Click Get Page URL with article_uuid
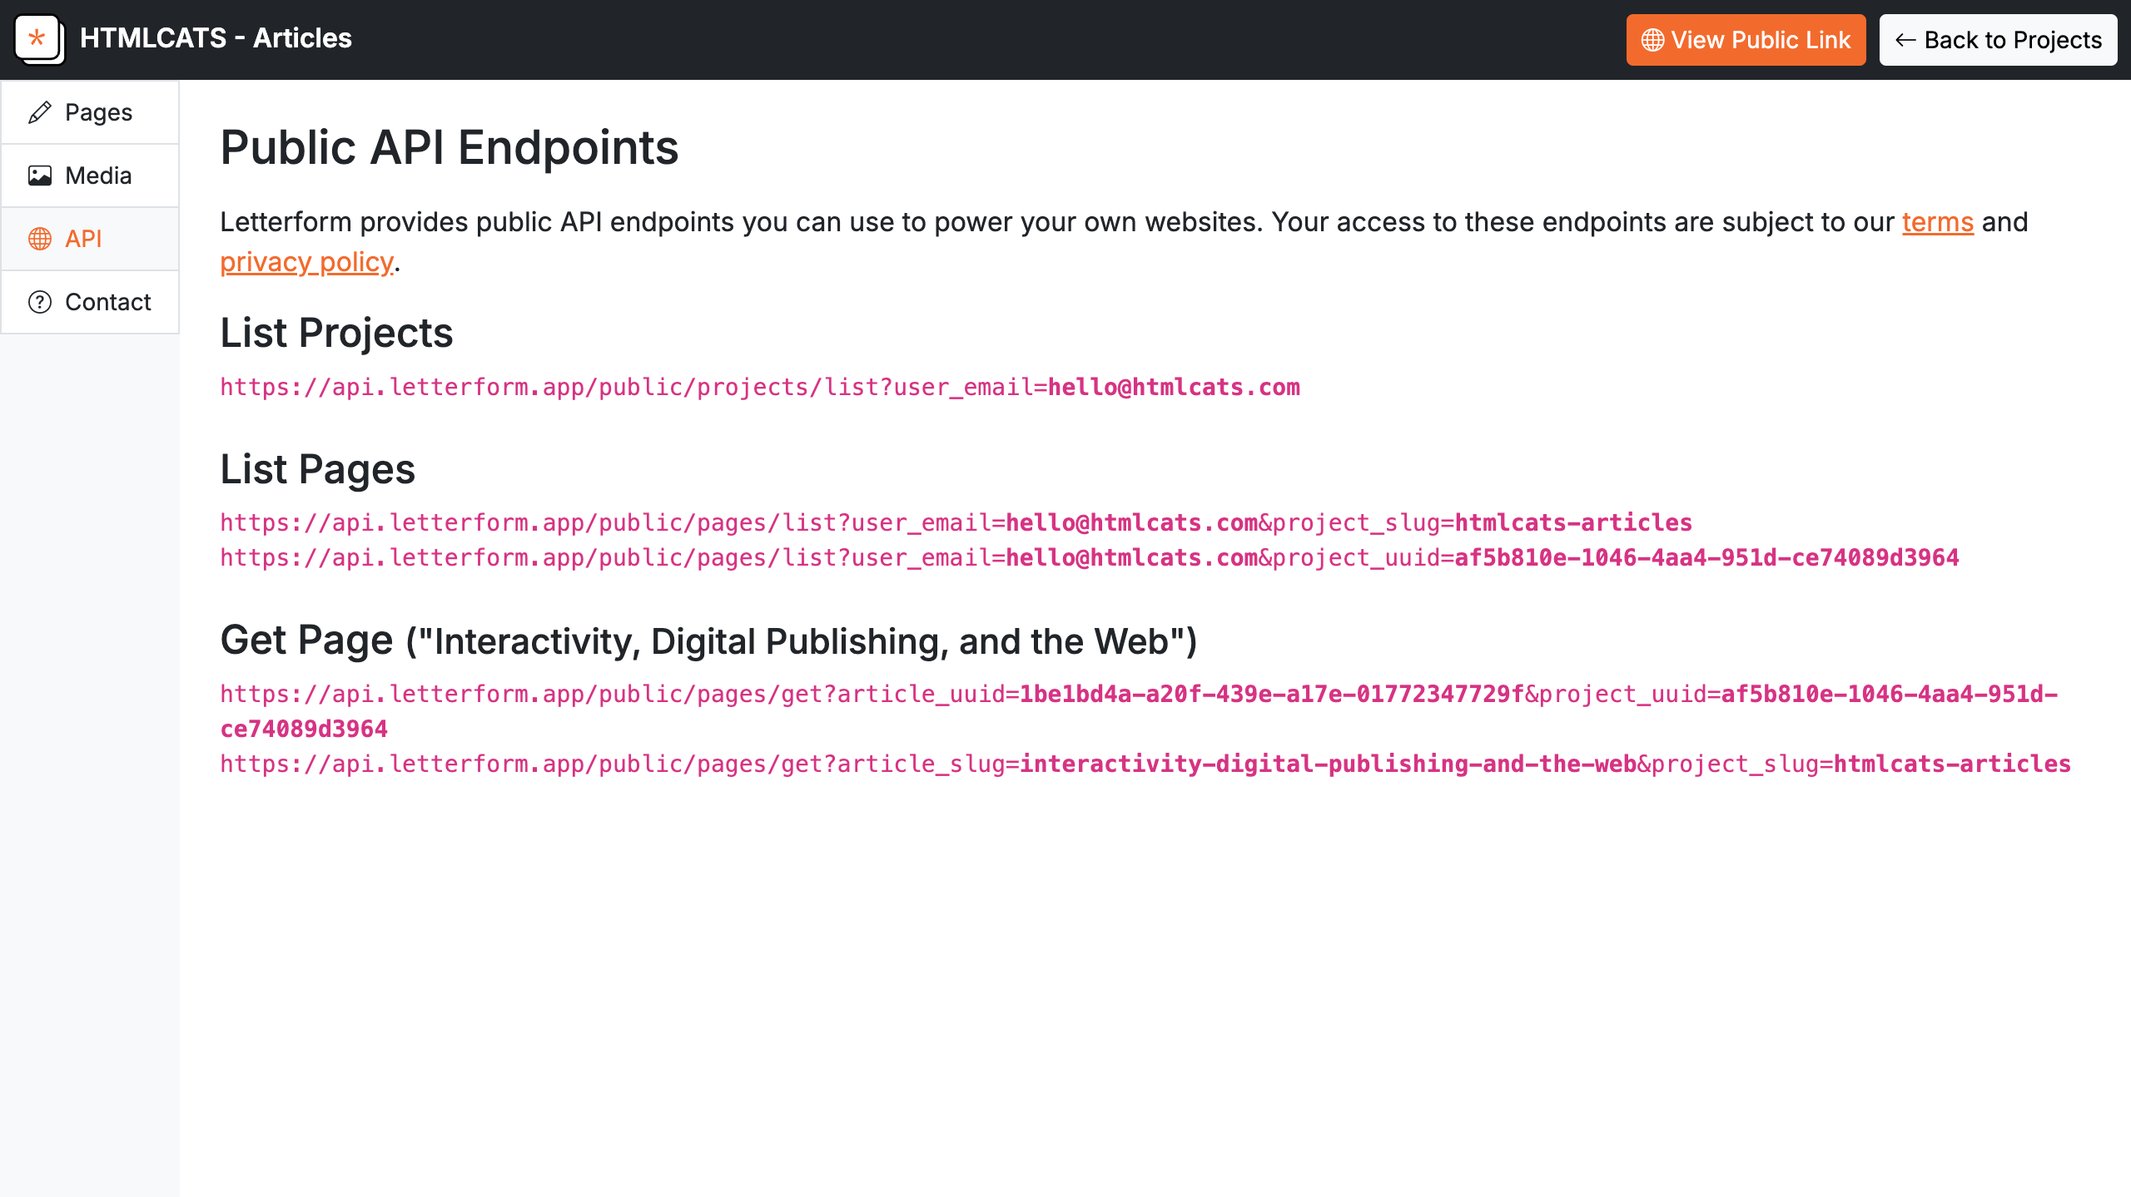2131x1197 pixels. [1137, 694]
